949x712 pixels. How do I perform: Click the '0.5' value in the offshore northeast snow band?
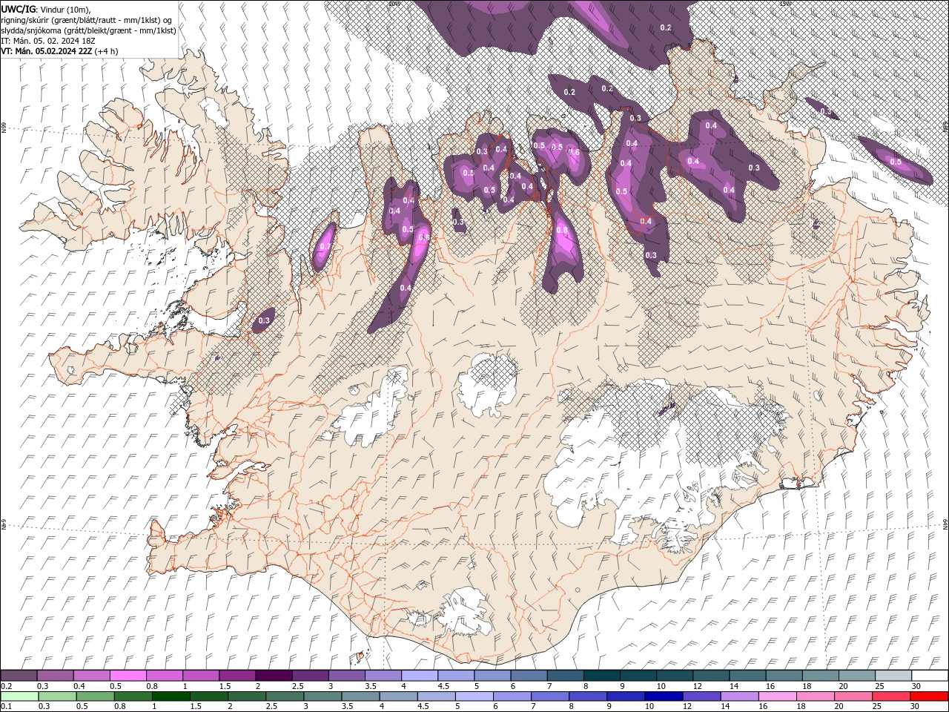tap(896, 162)
